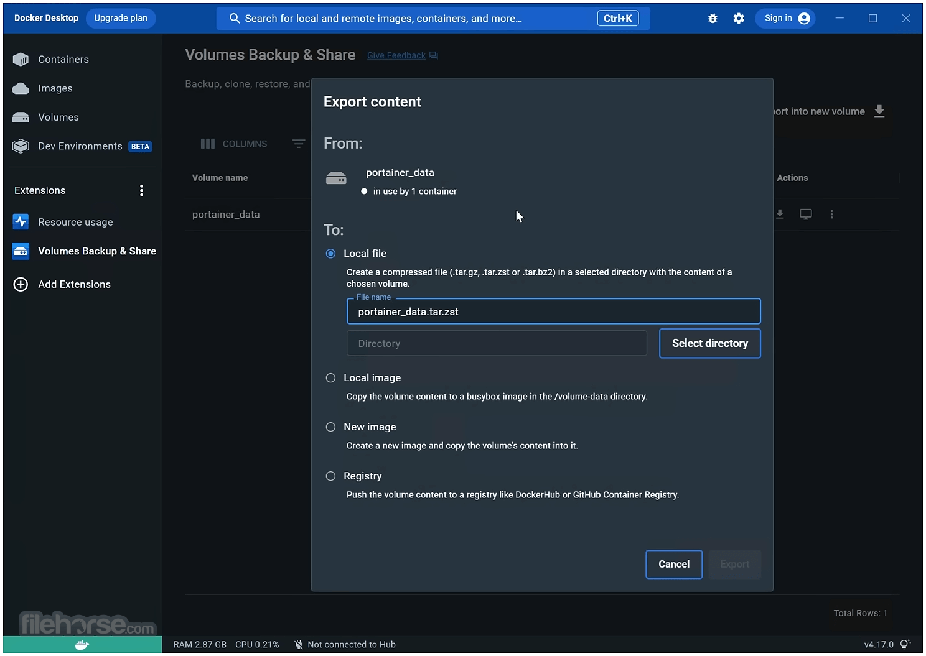
Task: Open the Containers section icon
Action: tap(21, 59)
